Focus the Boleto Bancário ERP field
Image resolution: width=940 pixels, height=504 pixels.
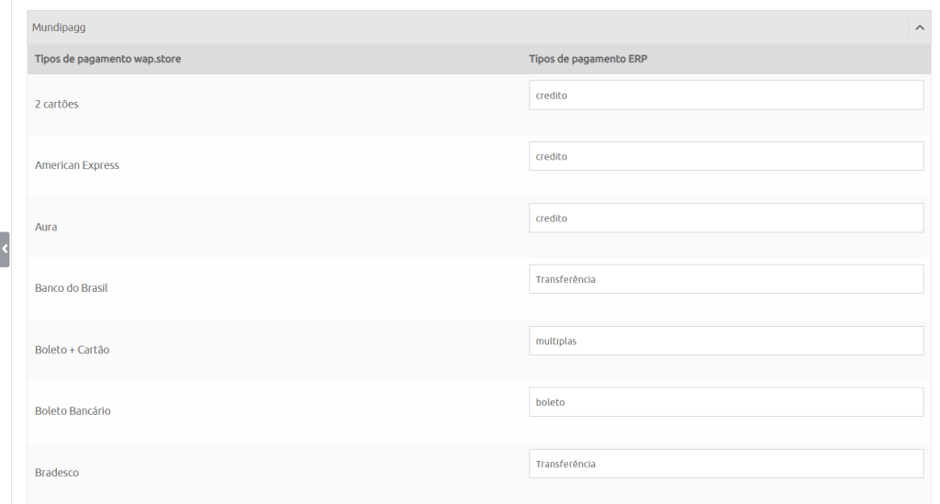coord(726,402)
